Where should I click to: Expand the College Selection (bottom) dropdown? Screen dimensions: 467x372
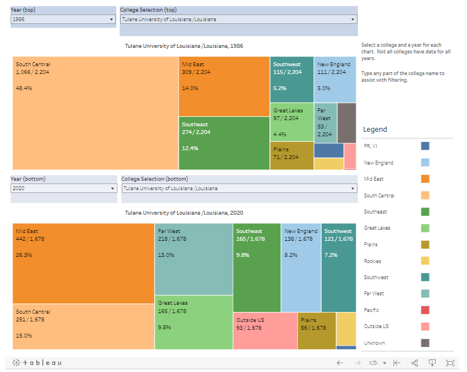pos(238,188)
